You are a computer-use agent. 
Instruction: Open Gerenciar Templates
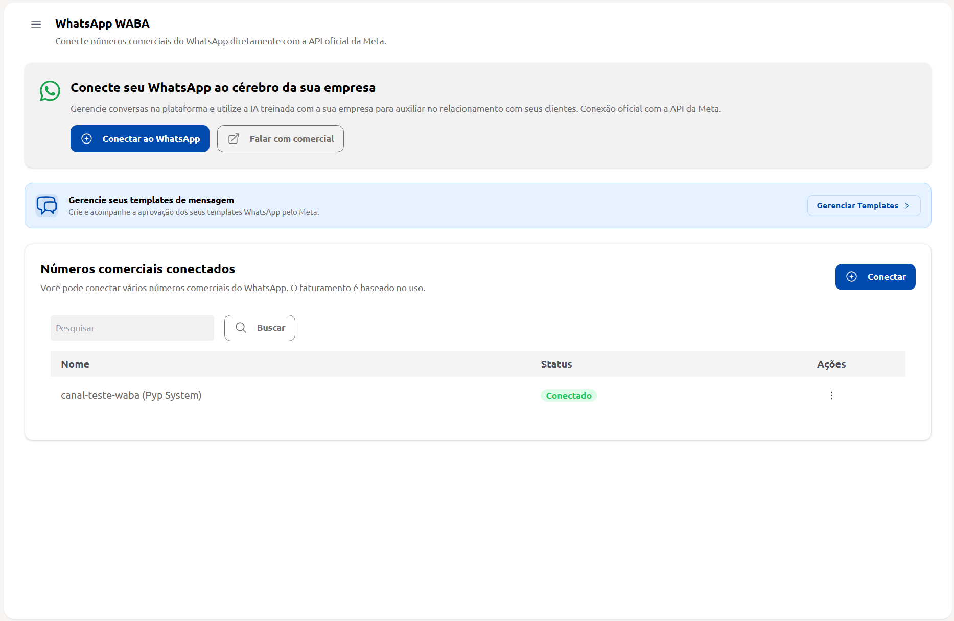(x=864, y=206)
